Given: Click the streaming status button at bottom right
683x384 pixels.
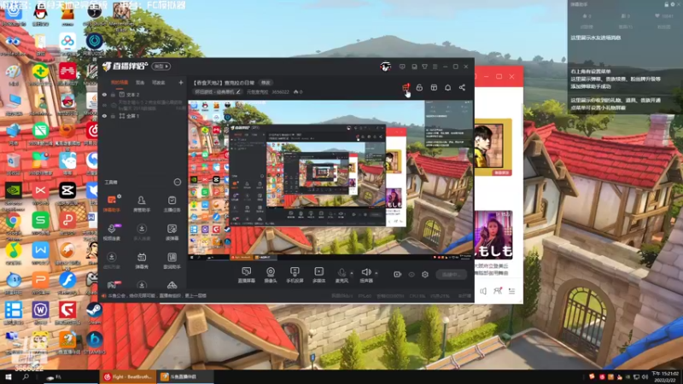Looking at the screenshot, I should [x=451, y=274].
